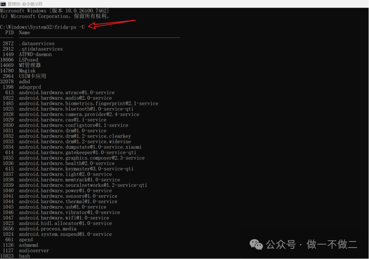Click the typed command frida-ps -U
The height and width of the screenshot is (259, 369).
69,27
